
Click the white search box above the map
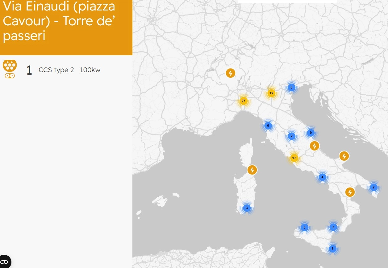pos(287,2)
